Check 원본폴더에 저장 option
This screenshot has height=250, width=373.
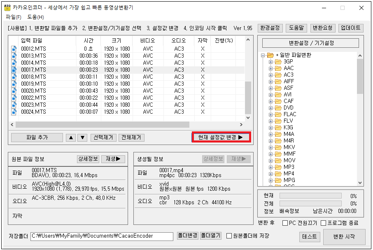tap(229, 236)
